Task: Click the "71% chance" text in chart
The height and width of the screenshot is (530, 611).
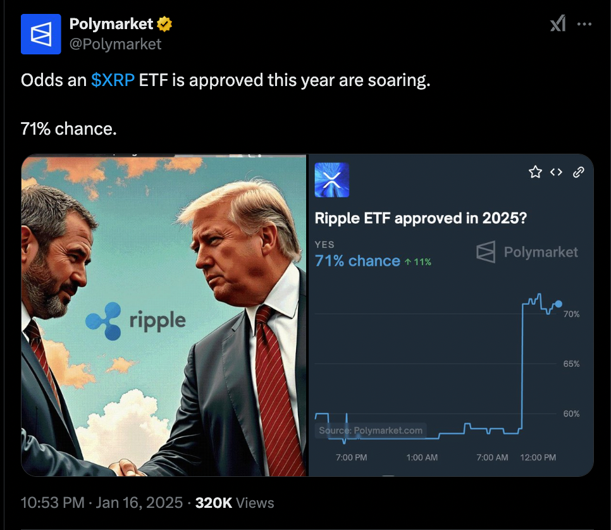Action: [357, 261]
